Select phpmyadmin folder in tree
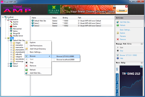The width and height of the screenshot is (145, 97). [x=20, y=50]
